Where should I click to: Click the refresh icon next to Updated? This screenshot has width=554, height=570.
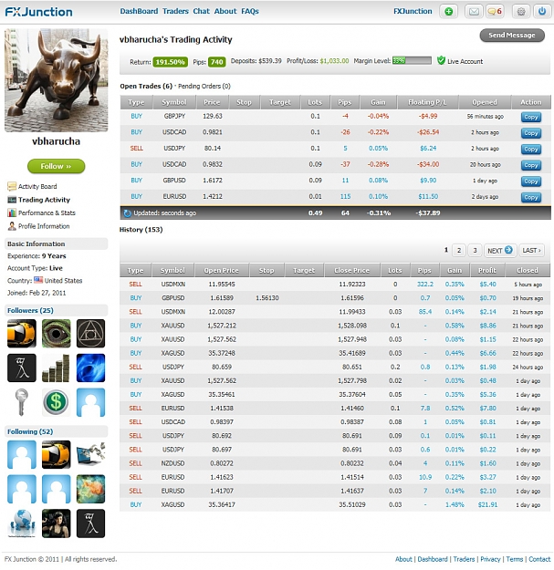pos(127,213)
